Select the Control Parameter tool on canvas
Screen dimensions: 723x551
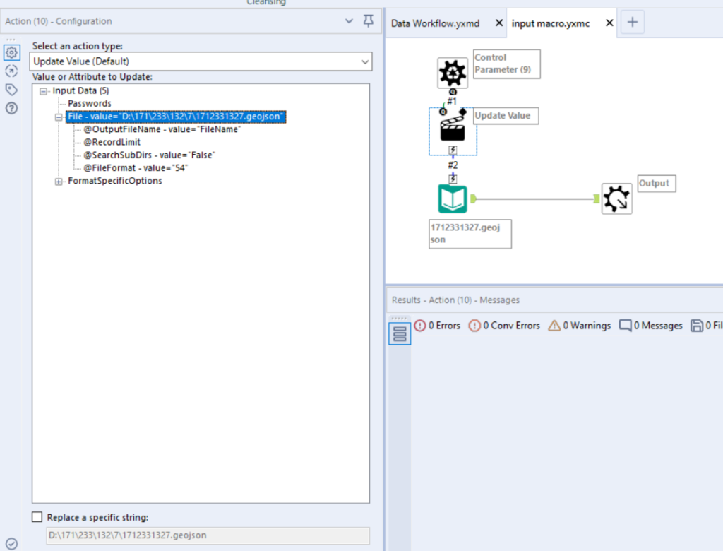coord(453,73)
